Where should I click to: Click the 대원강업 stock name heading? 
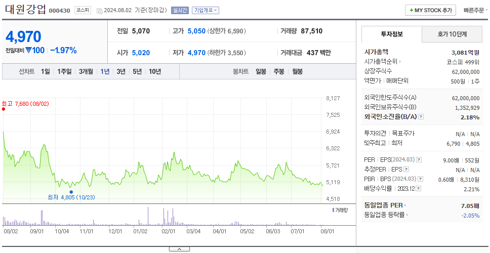(26, 10)
